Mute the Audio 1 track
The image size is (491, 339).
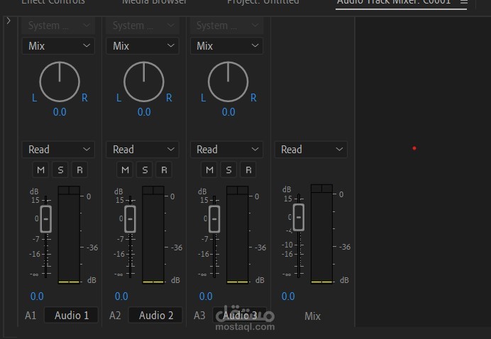pyautogui.click(x=40, y=170)
